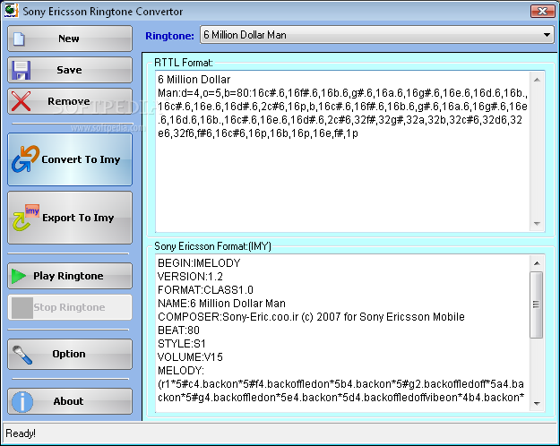Click the RTTL Format: group label
The height and width of the screenshot is (446, 560).
184,63
